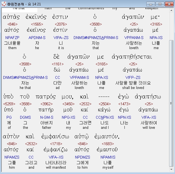
Task: Click the Korean gloss 그녀들을
Action: pyautogui.click(x=12, y=43)
